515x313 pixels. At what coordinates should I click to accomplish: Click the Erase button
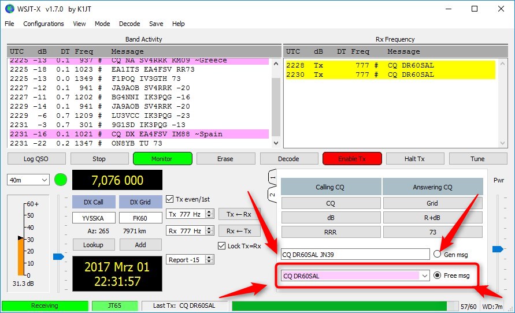click(x=225, y=159)
